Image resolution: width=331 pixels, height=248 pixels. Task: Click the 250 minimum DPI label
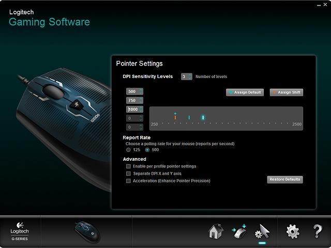[x=154, y=124]
